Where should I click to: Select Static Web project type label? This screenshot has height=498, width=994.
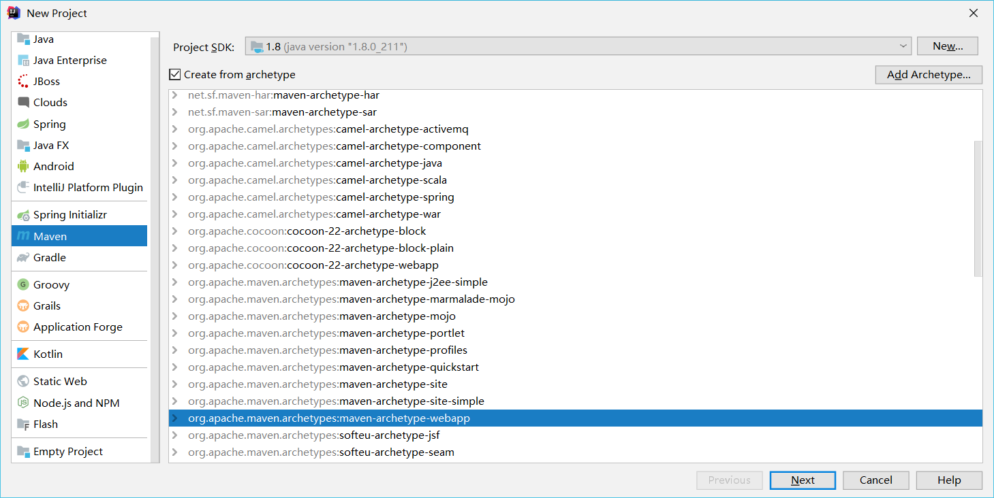point(60,382)
